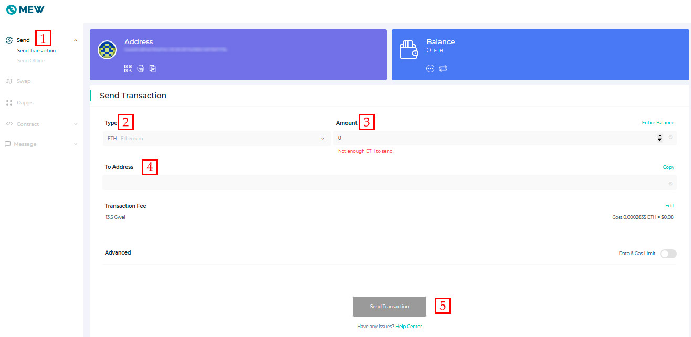The height and width of the screenshot is (337, 691).
Task: Click the copy address icon in Address card
Action: [x=153, y=68]
